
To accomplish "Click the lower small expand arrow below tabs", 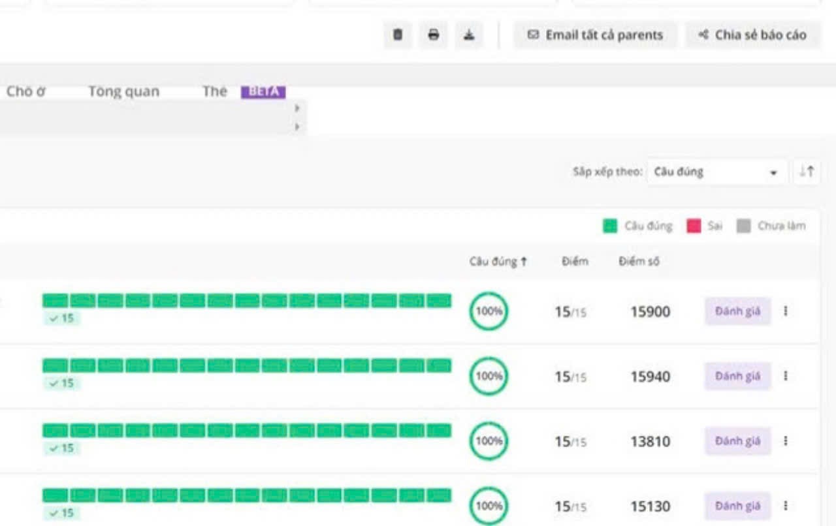I will click(x=297, y=126).
